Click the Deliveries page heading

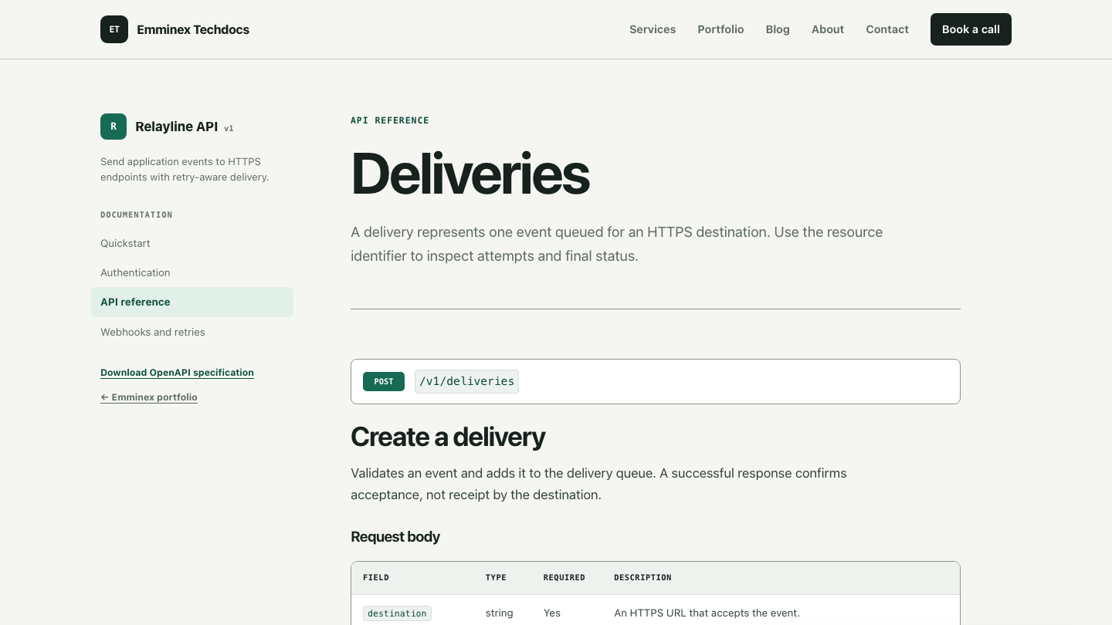coord(470,174)
